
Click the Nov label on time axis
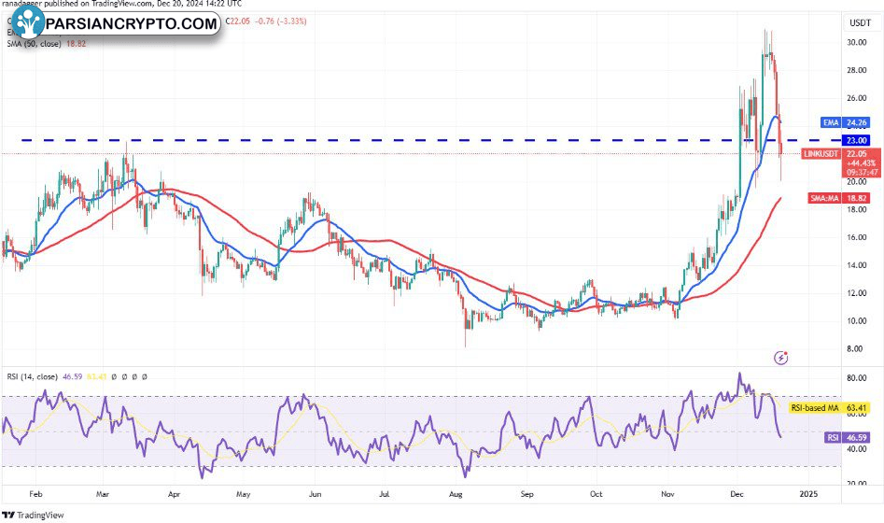point(667,494)
